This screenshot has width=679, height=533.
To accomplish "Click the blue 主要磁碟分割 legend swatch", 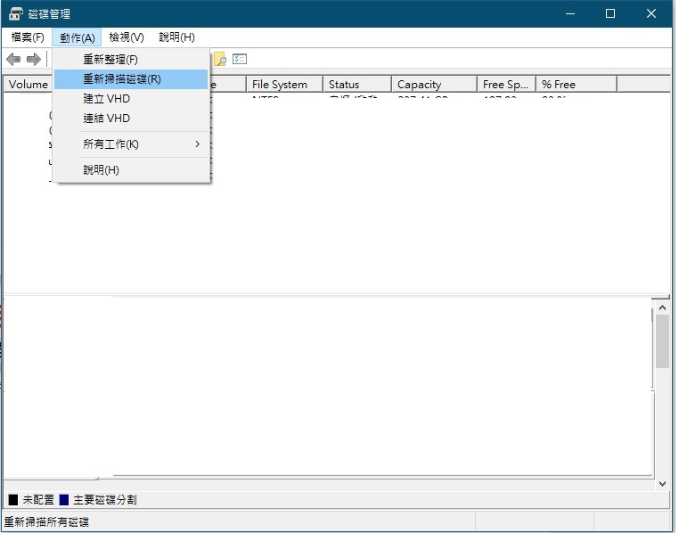I will (x=63, y=500).
